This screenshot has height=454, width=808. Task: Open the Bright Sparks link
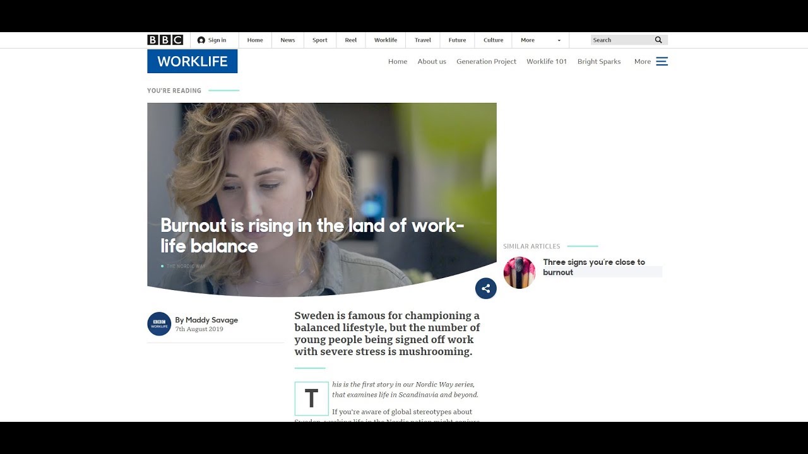click(599, 61)
